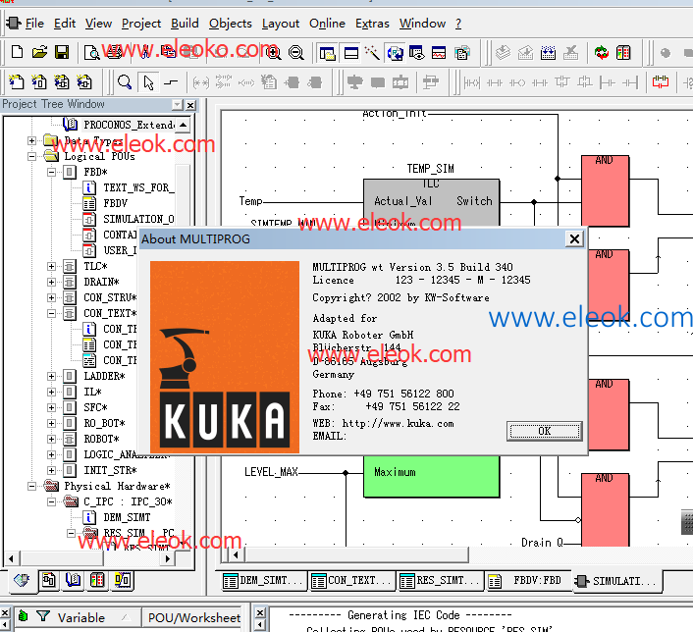This screenshot has height=632, width=693.
Task: Click the Patch POU icon with blue arrows
Action: coord(548,53)
